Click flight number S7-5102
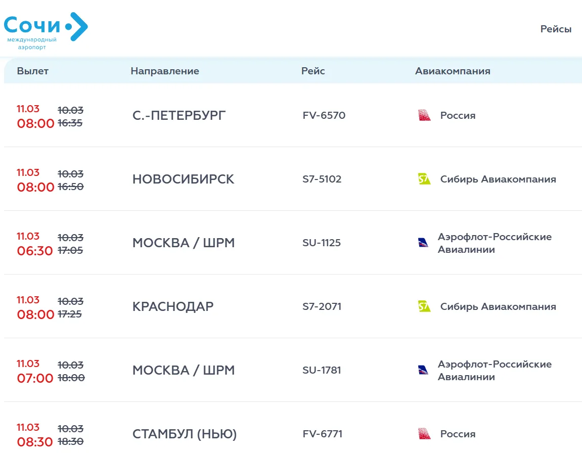This screenshot has width=582, height=454. [x=322, y=179]
